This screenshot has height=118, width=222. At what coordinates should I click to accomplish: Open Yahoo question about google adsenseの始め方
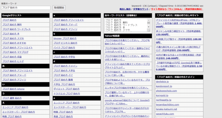coord(127,102)
